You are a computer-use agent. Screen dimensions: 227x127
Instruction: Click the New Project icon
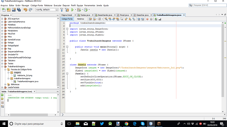9,10
